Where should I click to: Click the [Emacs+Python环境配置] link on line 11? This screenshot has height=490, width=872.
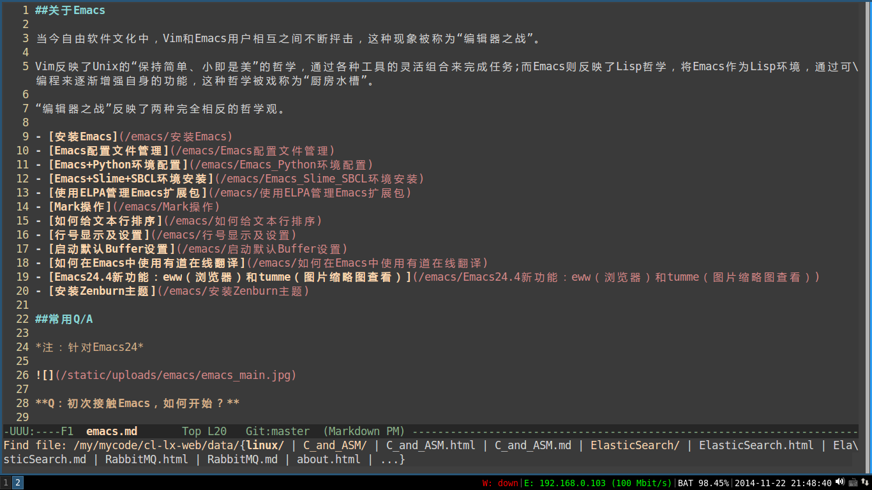[118, 165]
